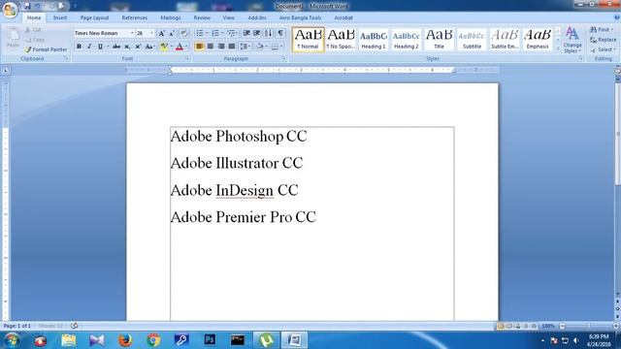Click the tab selector at ruler corner
Image resolution: width=621 pixels, height=349 pixels.
click(x=6, y=71)
